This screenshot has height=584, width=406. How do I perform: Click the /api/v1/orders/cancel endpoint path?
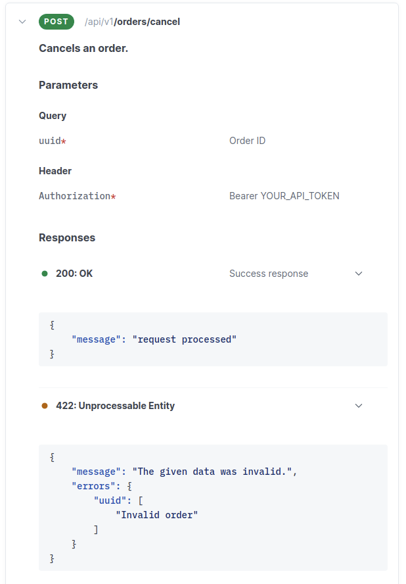[132, 22]
